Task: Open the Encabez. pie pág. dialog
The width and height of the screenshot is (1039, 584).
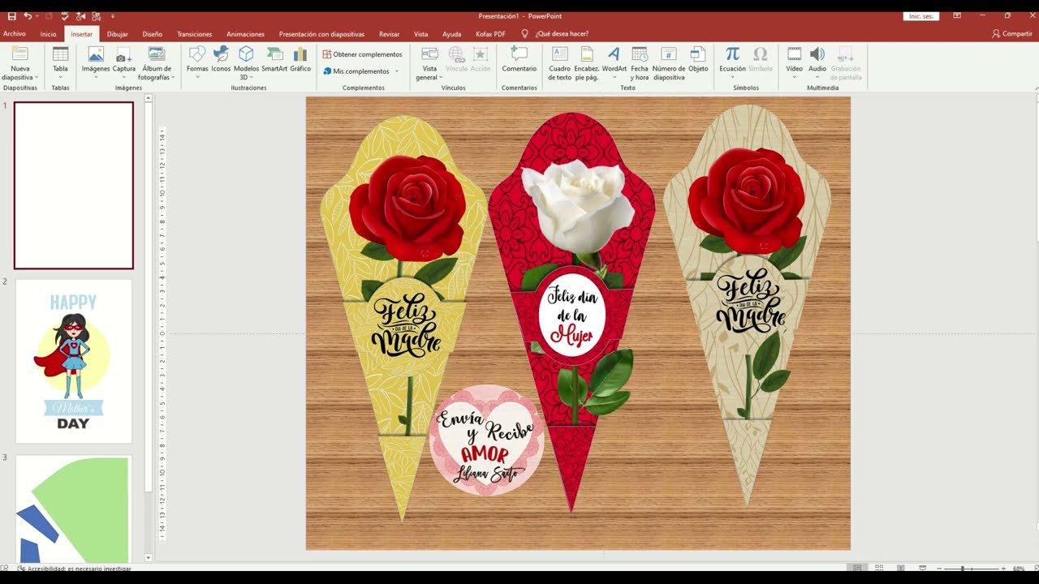Action: coord(586,63)
